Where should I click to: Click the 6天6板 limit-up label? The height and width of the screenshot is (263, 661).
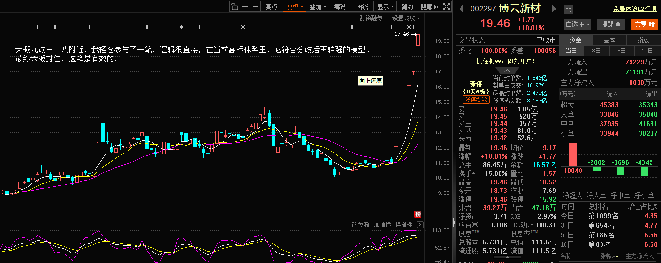tap(476, 91)
